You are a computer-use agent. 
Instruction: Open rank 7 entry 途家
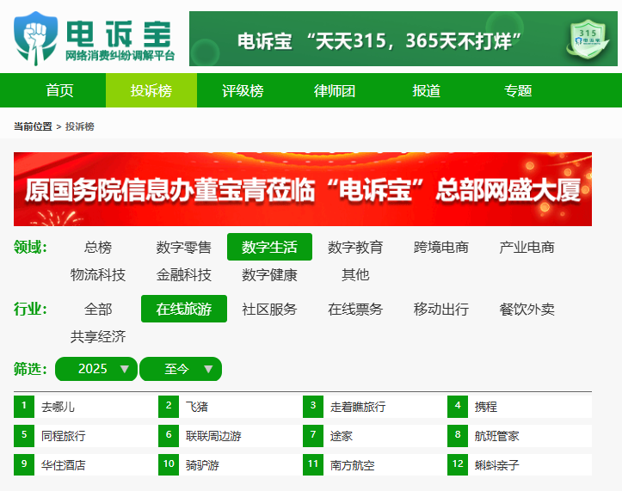(x=342, y=436)
